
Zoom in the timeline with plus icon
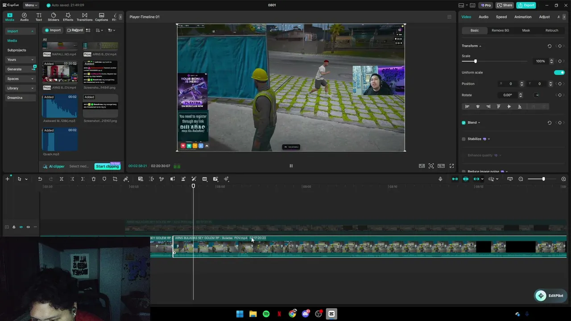click(x=563, y=179)
